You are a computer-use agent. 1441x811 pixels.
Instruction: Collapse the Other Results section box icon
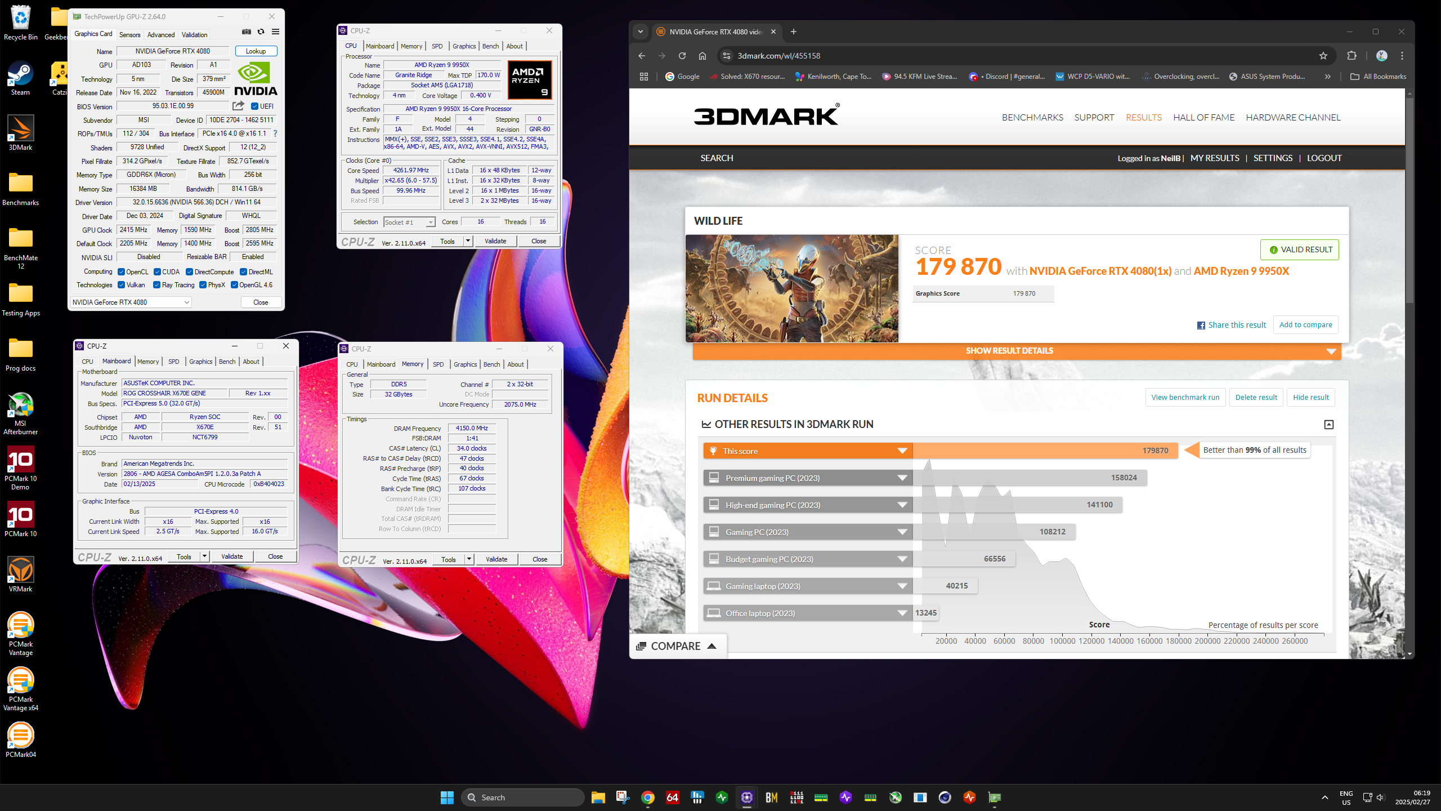pyautogui.click(x=1329, y=425)
